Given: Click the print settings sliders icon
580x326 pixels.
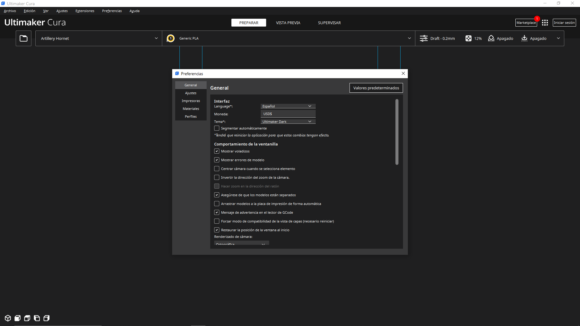Looking at the screenshot, I should [x=424, y=38].
